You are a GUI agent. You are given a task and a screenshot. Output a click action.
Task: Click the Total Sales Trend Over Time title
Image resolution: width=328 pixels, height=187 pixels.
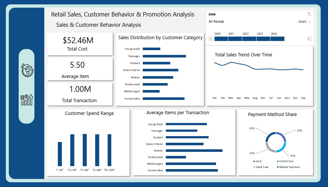point(243,55)
